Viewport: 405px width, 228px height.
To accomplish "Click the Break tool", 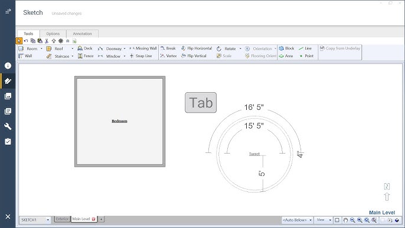I will tap(168, 48).
